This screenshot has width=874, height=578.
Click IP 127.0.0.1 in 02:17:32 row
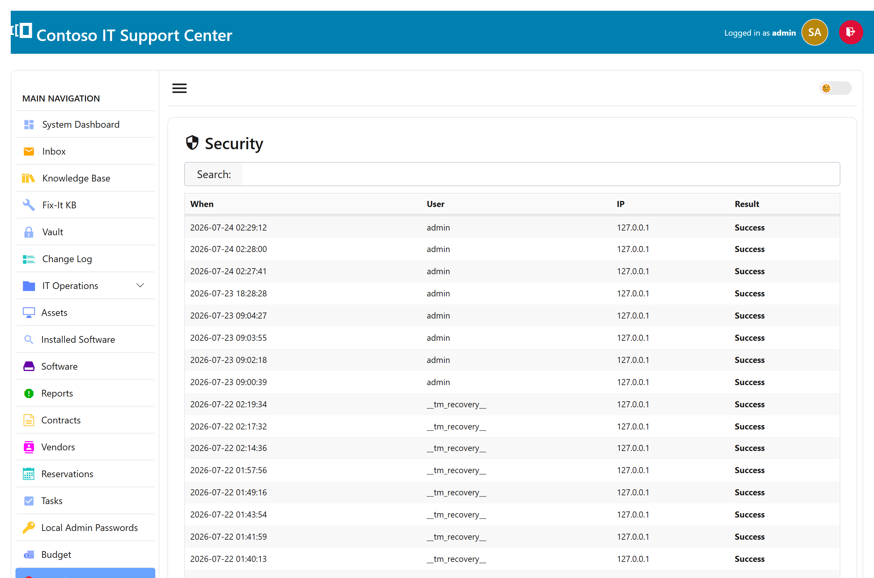(x=633, y=426)
